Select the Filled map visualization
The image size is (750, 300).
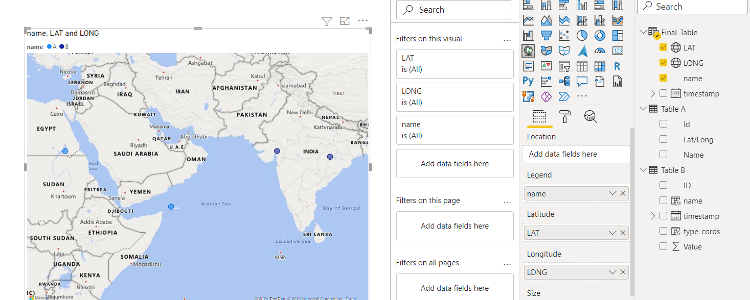point(546,51)
